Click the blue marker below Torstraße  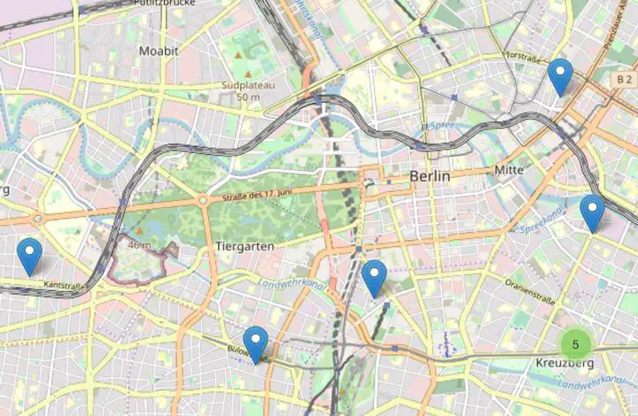[560, 77]
